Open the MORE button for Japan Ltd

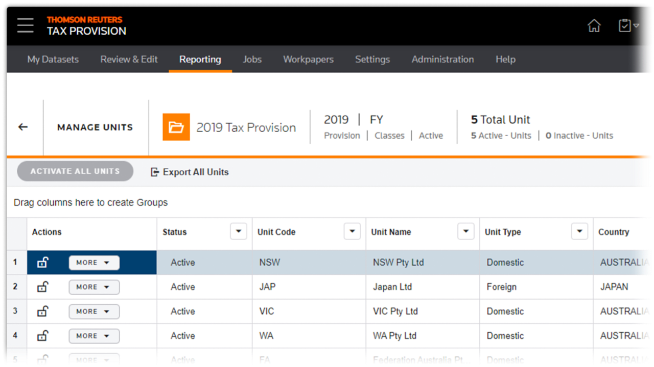pos(94,287)
